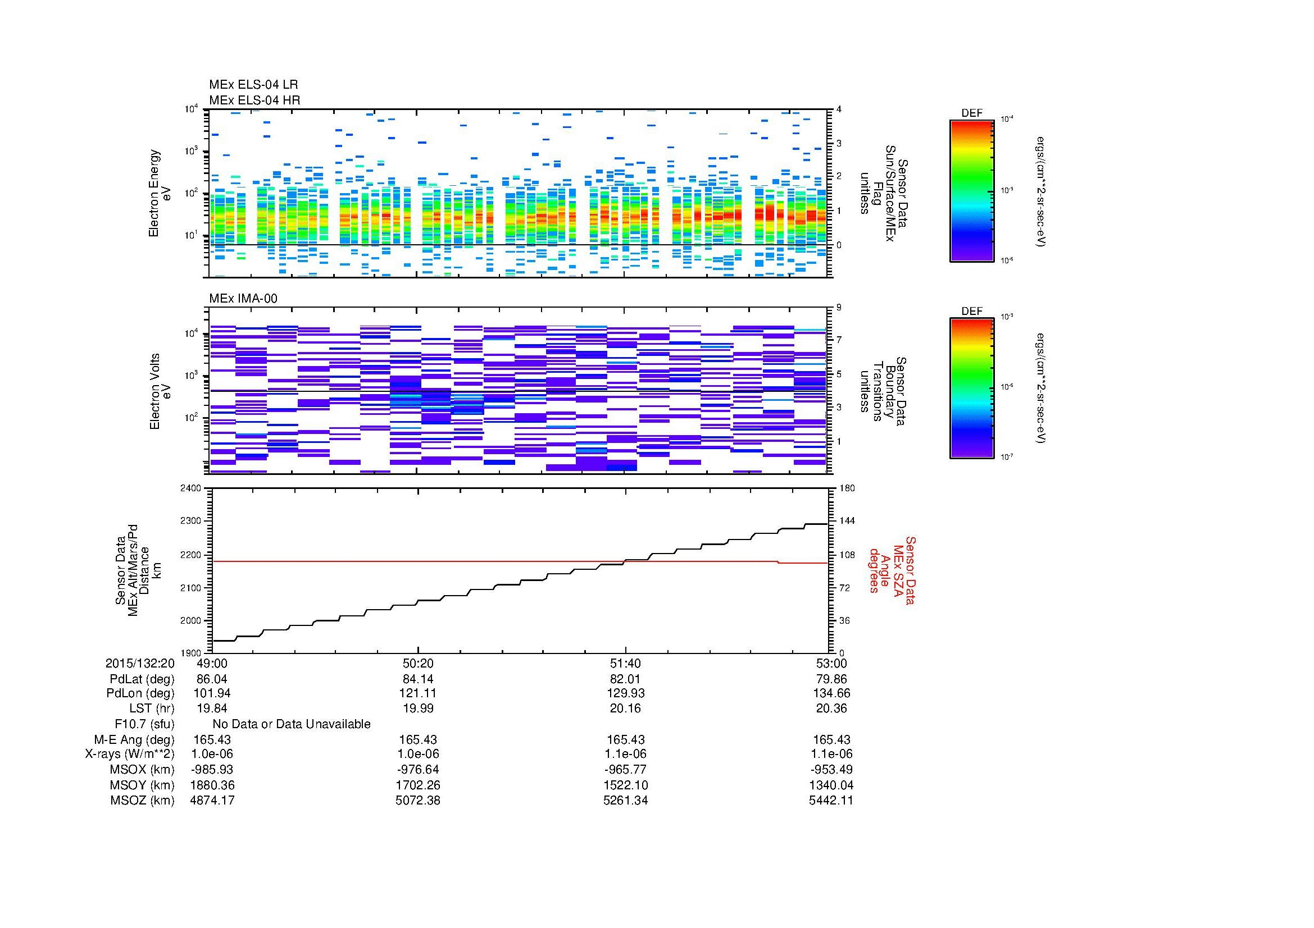Click the top colorbar units 'ergs/(cm**2-sr-sec-eV)'

click(x=1042, y=191)
